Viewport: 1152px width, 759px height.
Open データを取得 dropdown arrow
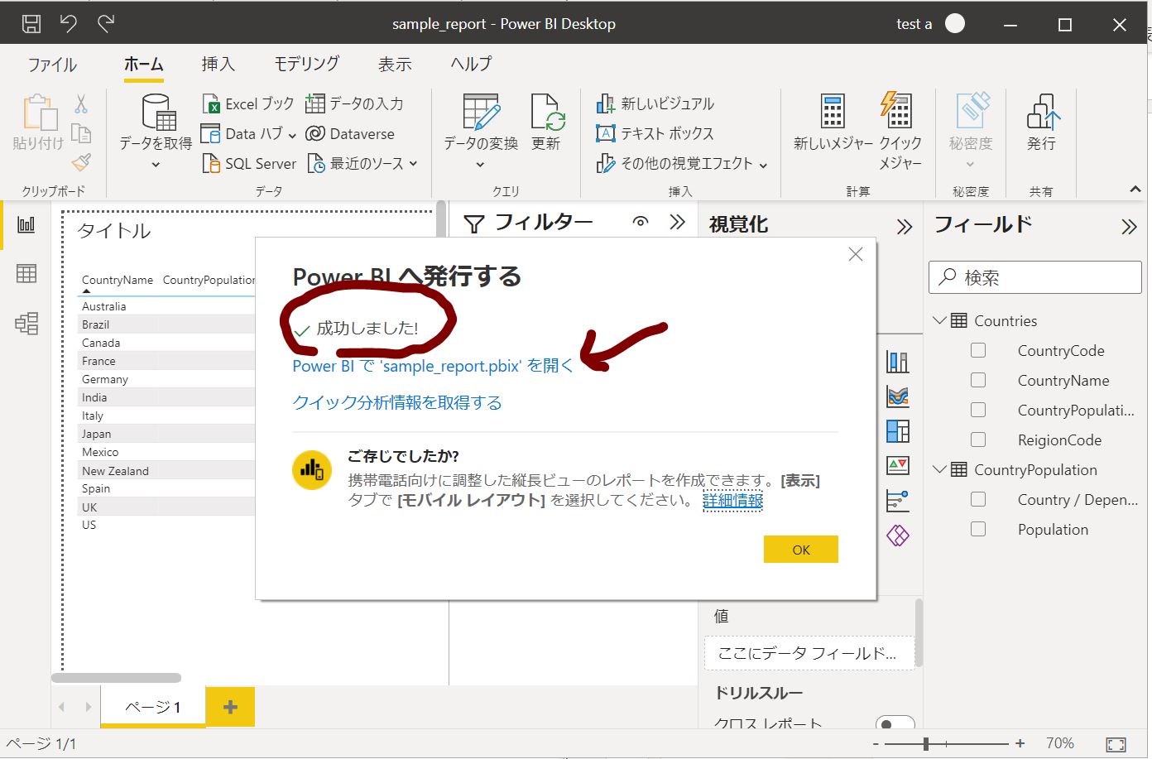[x=156, y=165]
